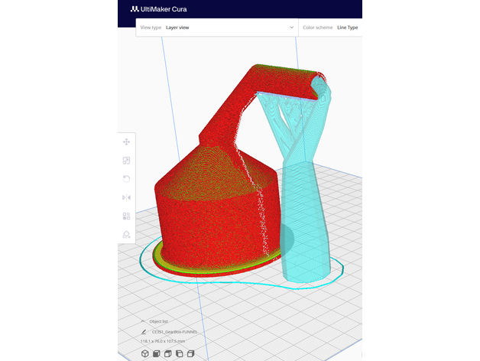
Task: Switch to left side camera view
Action: coord(179,353)
